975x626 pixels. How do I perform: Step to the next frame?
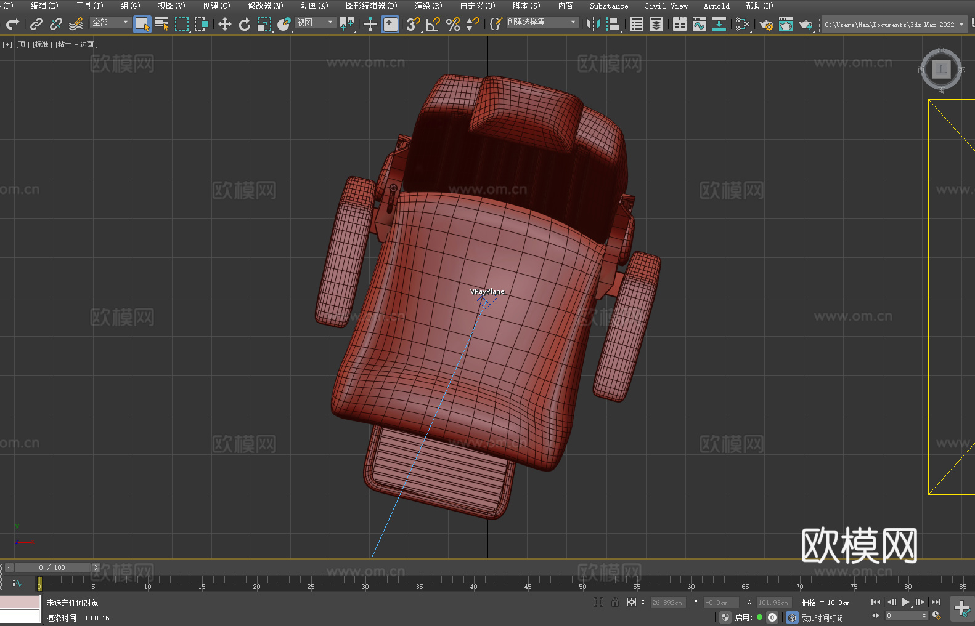pyautogui.click(x=920, y=602)
